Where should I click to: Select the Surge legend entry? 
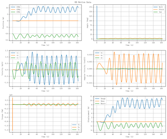(x=100, y=99)
